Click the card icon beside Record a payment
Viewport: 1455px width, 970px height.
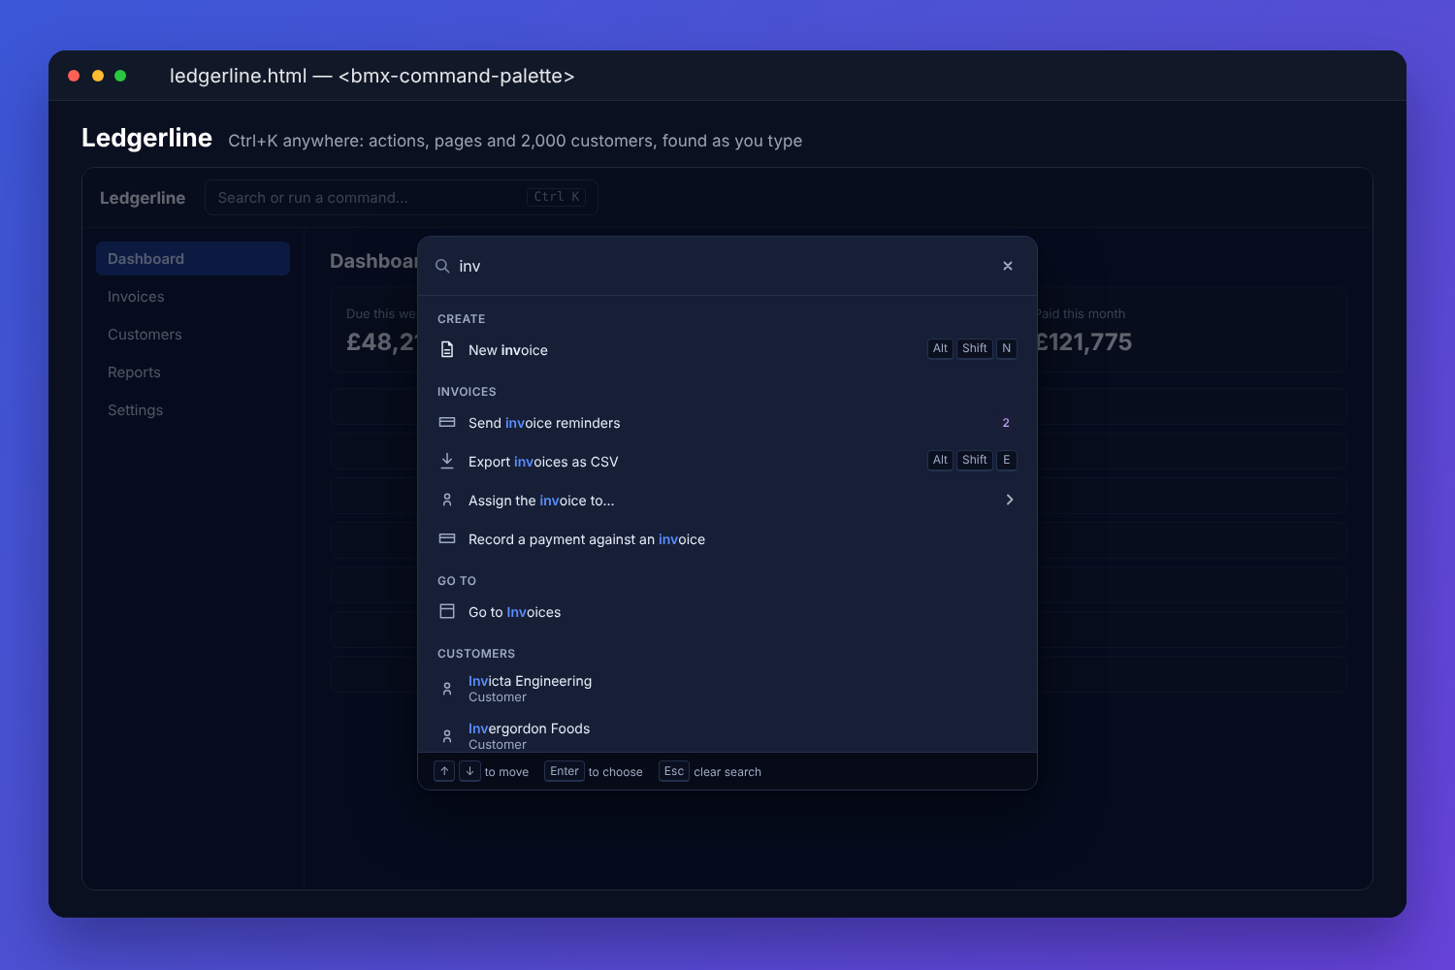tap(447, 538)
